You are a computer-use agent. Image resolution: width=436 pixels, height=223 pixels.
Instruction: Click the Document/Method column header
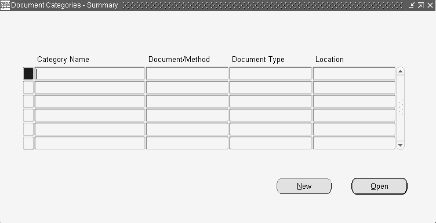click(179, 60)
